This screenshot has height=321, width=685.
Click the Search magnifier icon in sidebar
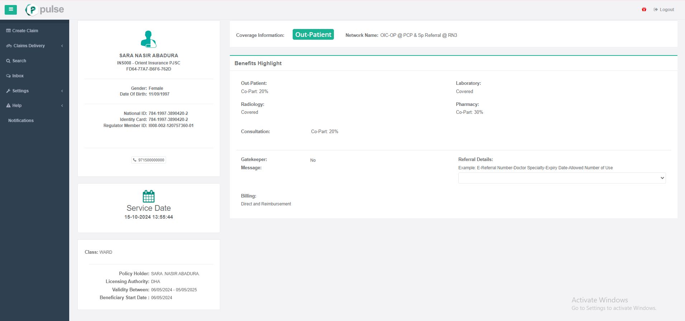pos(8,61)
